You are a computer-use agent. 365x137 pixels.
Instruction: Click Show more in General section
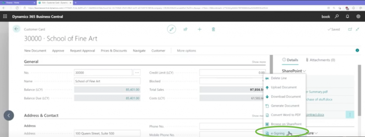(x=259, y=62)
